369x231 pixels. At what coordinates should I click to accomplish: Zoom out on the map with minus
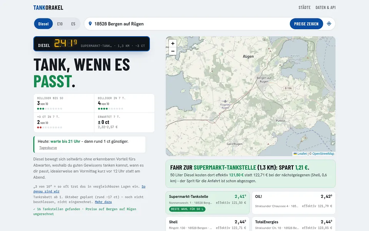point(173,51)
